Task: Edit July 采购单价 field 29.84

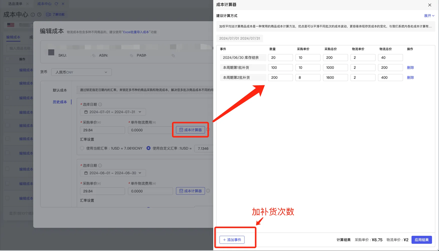Action: click(102, 130)
